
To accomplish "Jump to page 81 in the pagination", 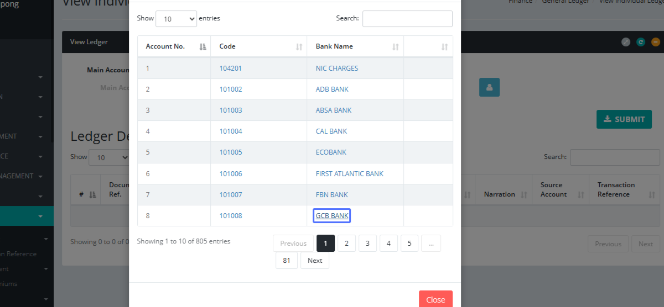I will coord(287,261).
